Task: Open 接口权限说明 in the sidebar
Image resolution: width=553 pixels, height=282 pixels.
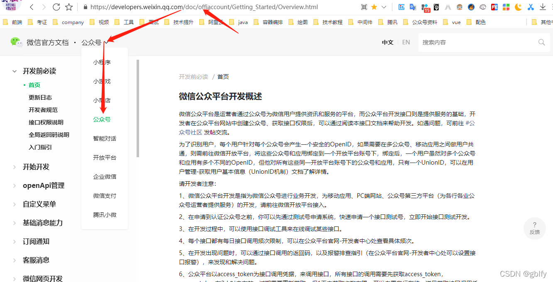Action: tap(46, 122)
